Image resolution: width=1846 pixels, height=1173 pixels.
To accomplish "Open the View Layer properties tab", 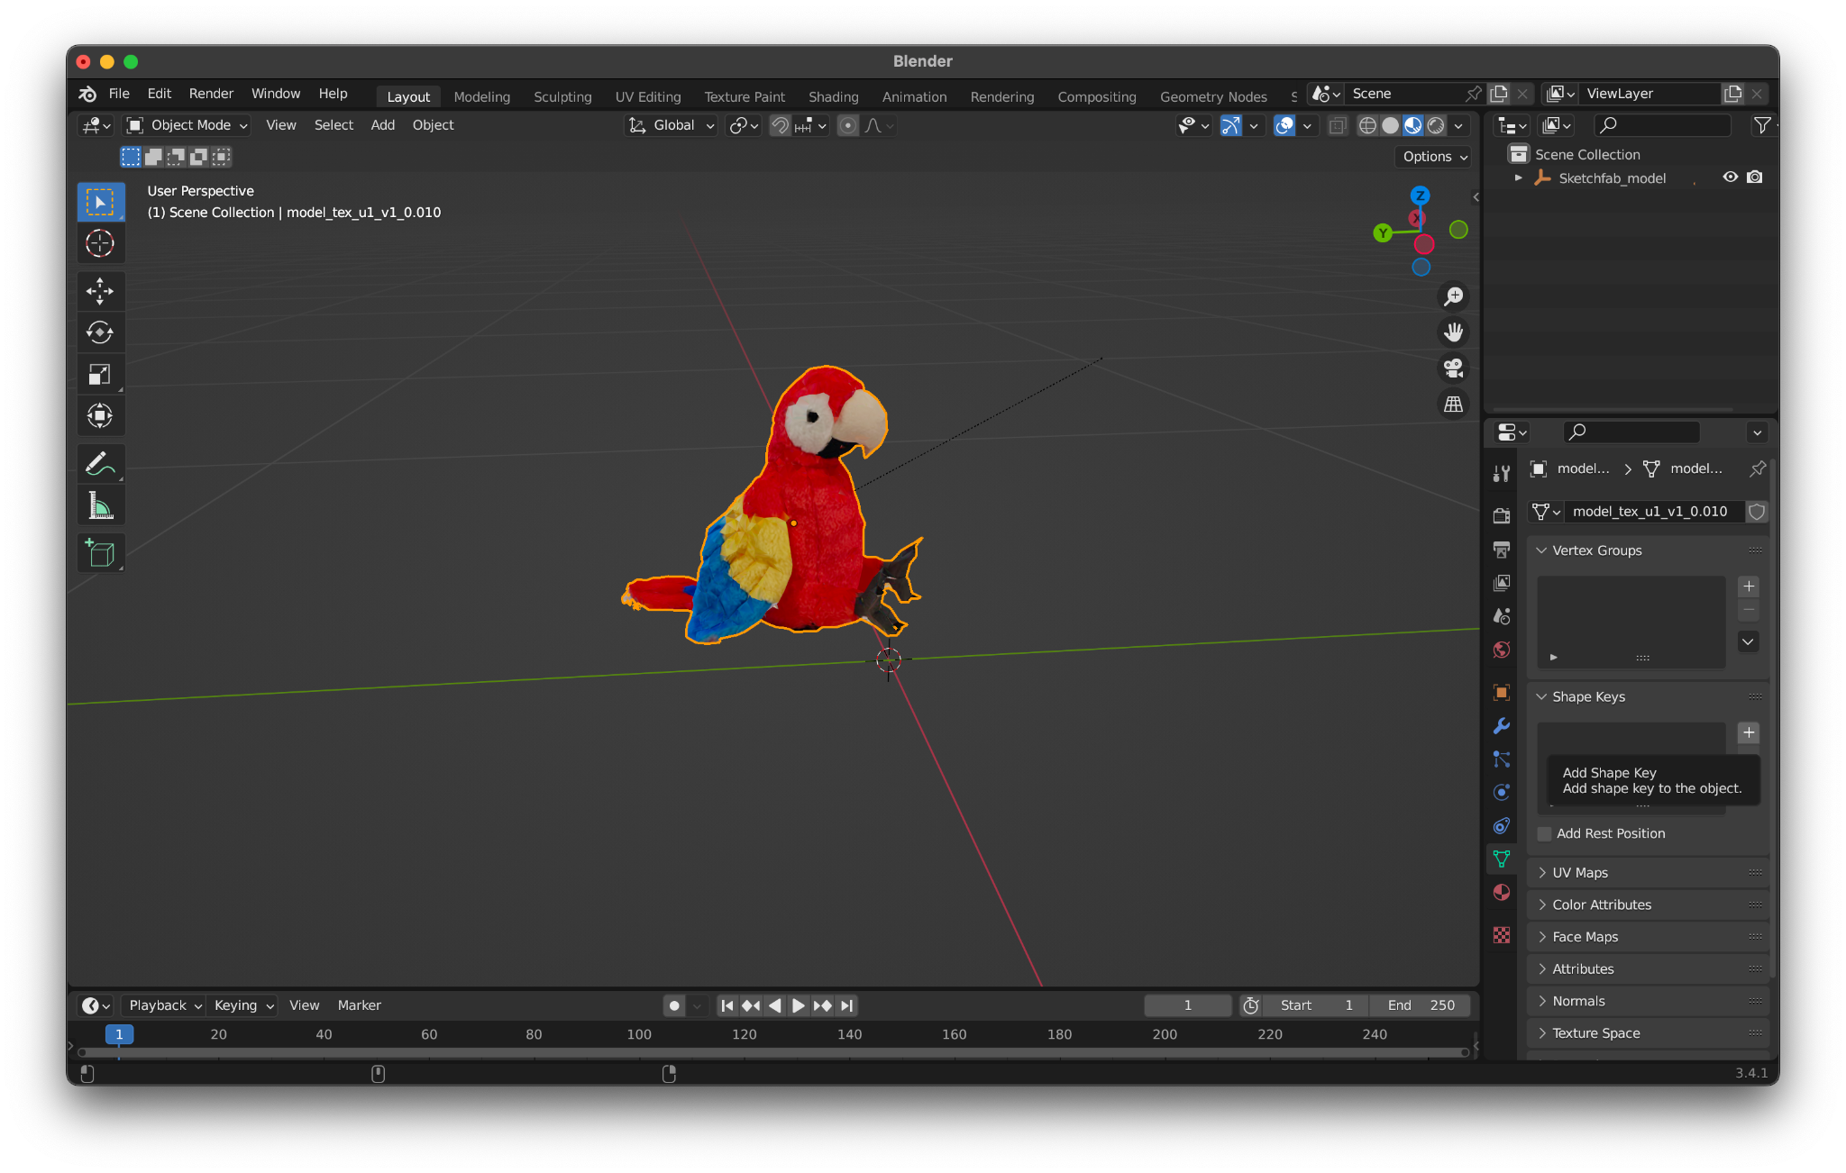I will pyautogui.click(x=1502, y=583).
